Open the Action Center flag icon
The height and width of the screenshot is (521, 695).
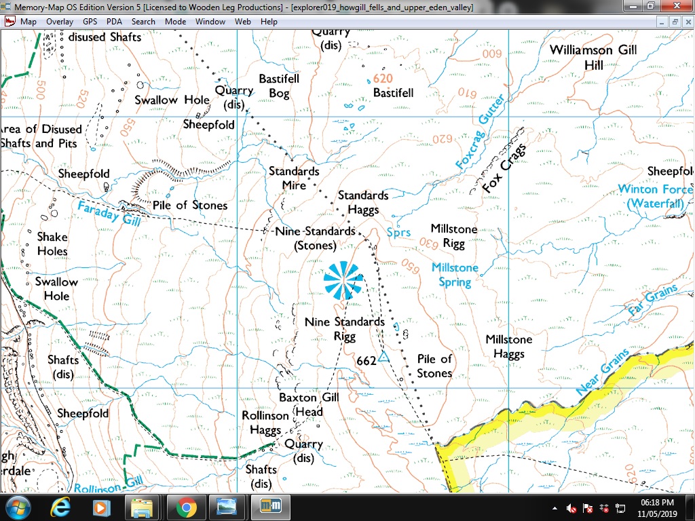587,507
